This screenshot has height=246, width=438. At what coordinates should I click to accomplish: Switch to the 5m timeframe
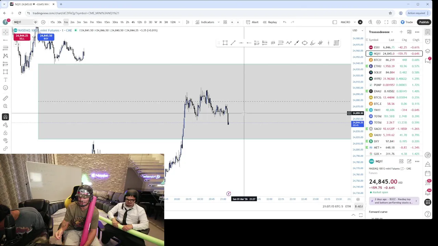(85, 22)
